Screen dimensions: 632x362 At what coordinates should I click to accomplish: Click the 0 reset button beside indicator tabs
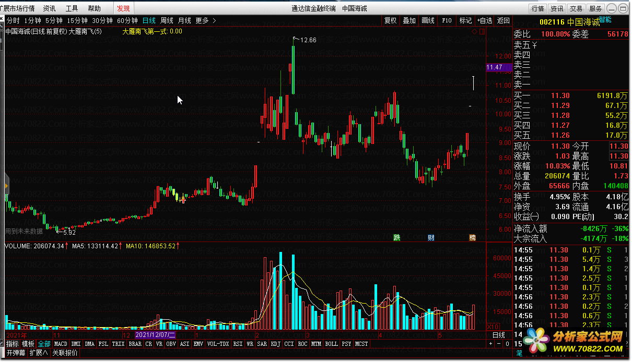507,344
